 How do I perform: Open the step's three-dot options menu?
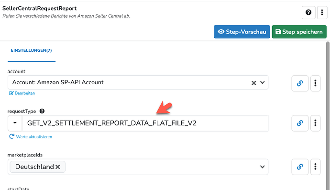322,12
